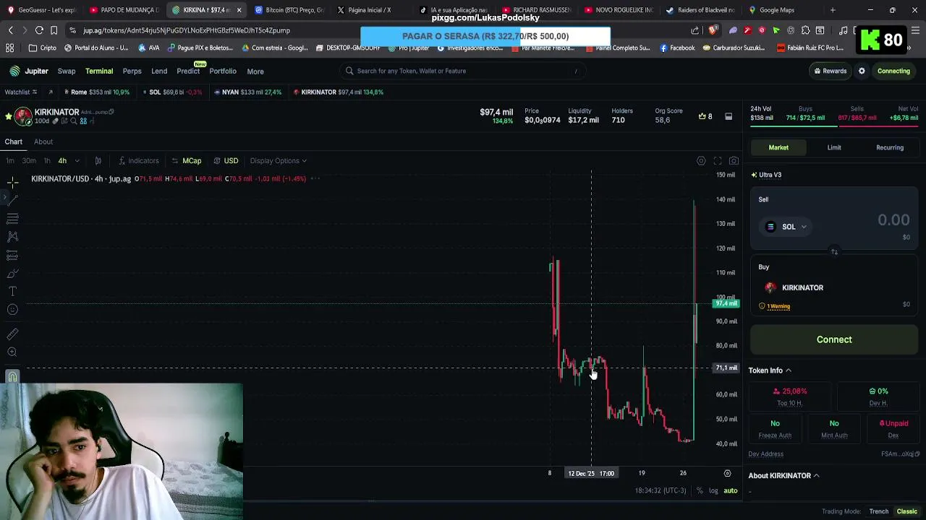The height and width of the screenshot is (520, 926).
Task: Open the Lend page
Action: point(159,71)
